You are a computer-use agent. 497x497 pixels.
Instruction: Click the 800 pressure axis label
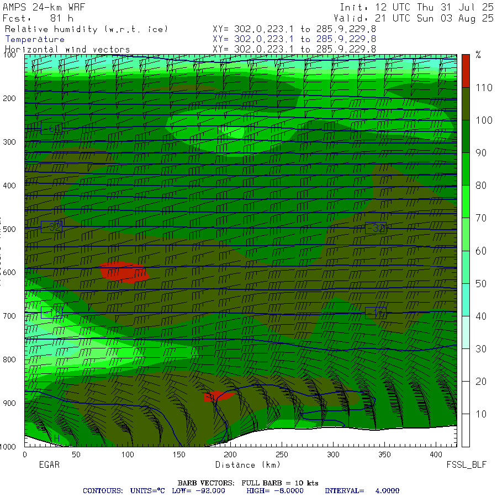9,359
